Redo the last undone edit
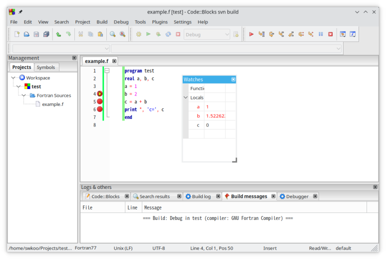Screen dimensions: 386x259 (x=68, y=34)
